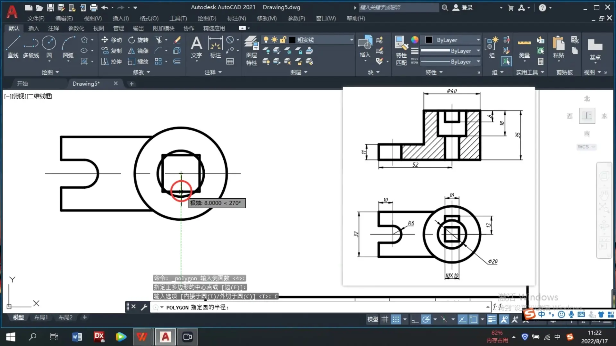Click the 移动 (Move) tool
The height and width of the screenshot is (346, 616).
pos(112,40)
